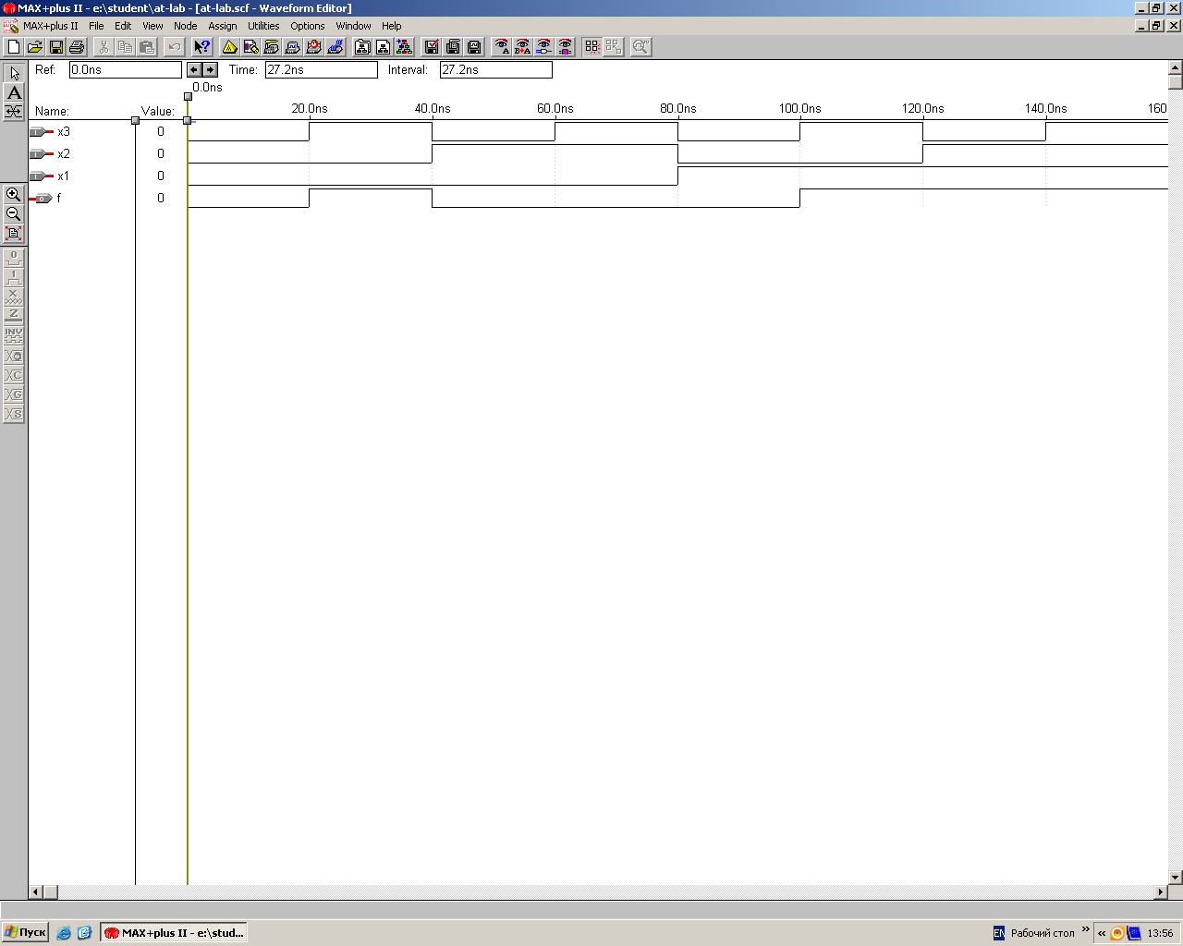Select the arrow selection tool
Image resolution: width=1183 pixels, height=946 pixels.
(14, 73)
